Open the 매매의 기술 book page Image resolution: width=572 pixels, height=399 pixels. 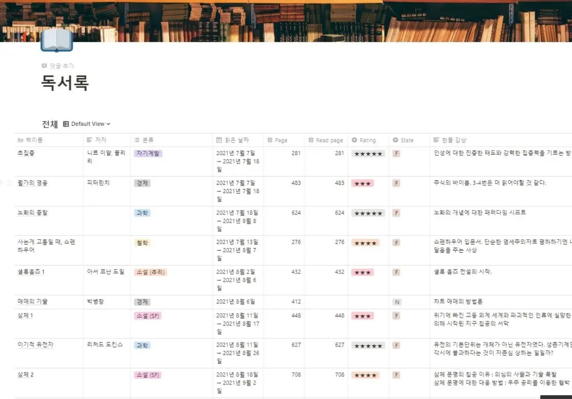click(x=32, y=302)
